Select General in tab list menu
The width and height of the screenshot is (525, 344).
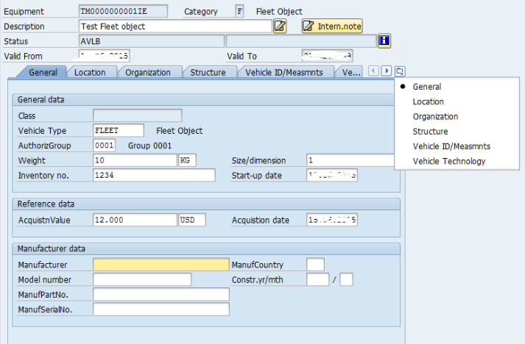click(426, 87)
